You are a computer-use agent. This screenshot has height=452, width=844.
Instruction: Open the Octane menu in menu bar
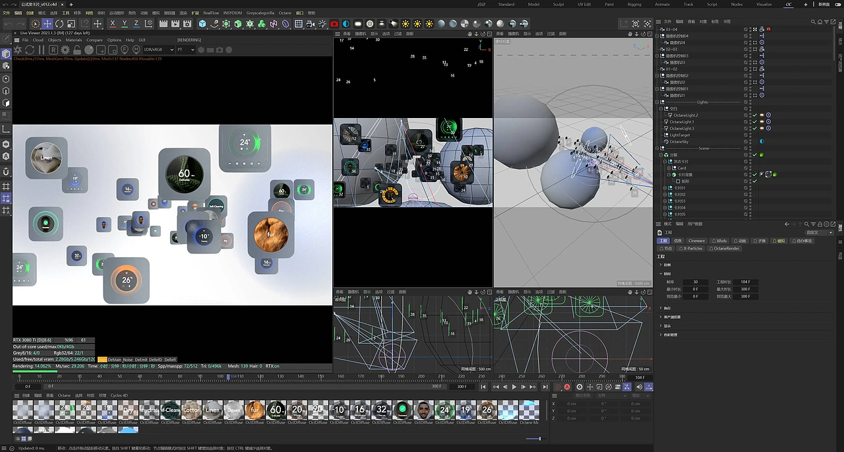pyautogui.click(x=284, y=13)
